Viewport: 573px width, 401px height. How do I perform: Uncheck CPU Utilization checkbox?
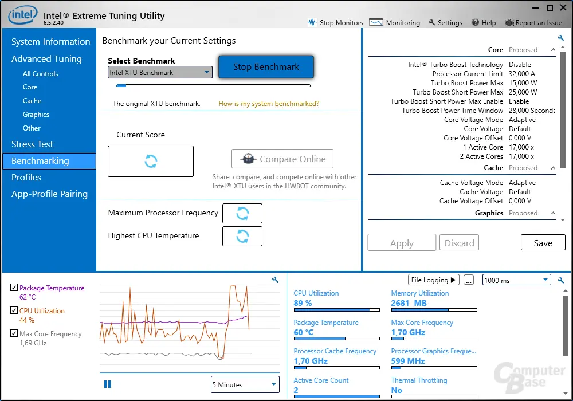tap(14, 310)
